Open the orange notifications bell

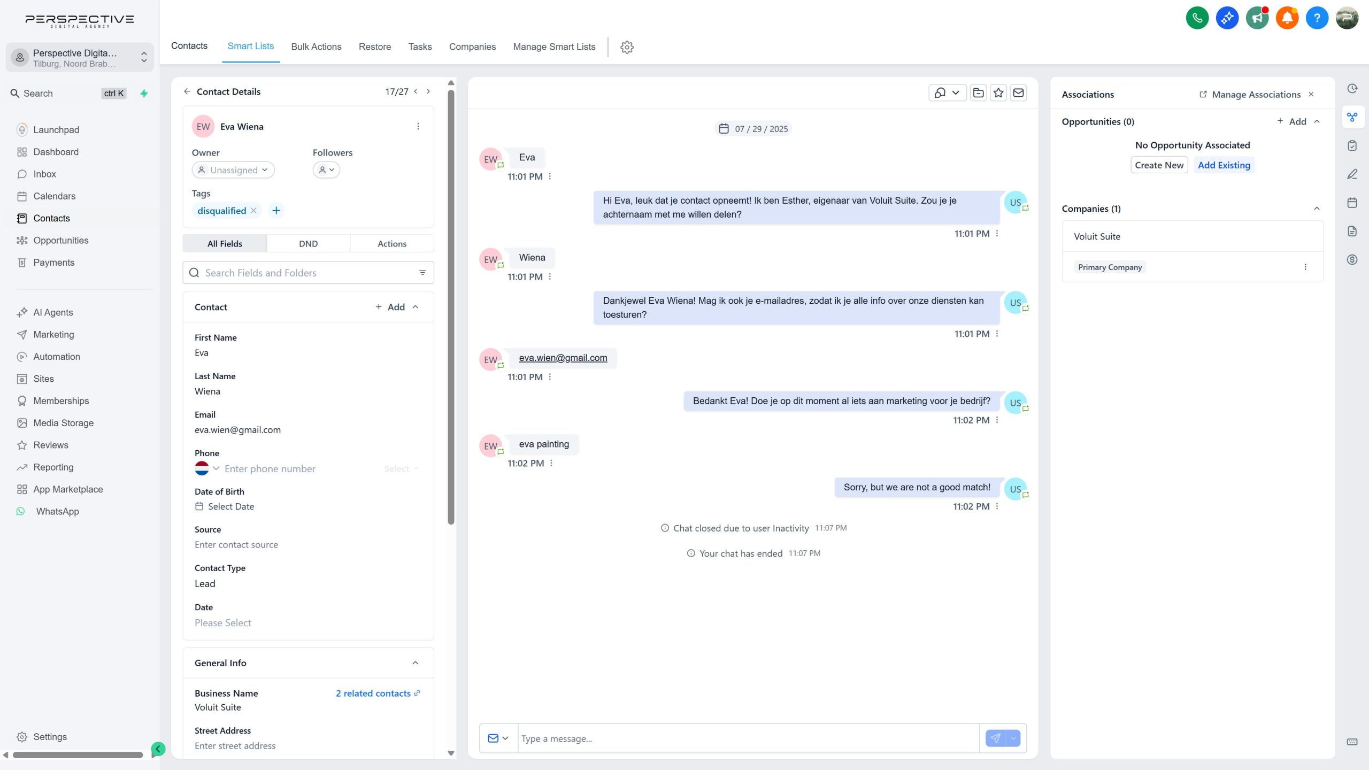1287,18
